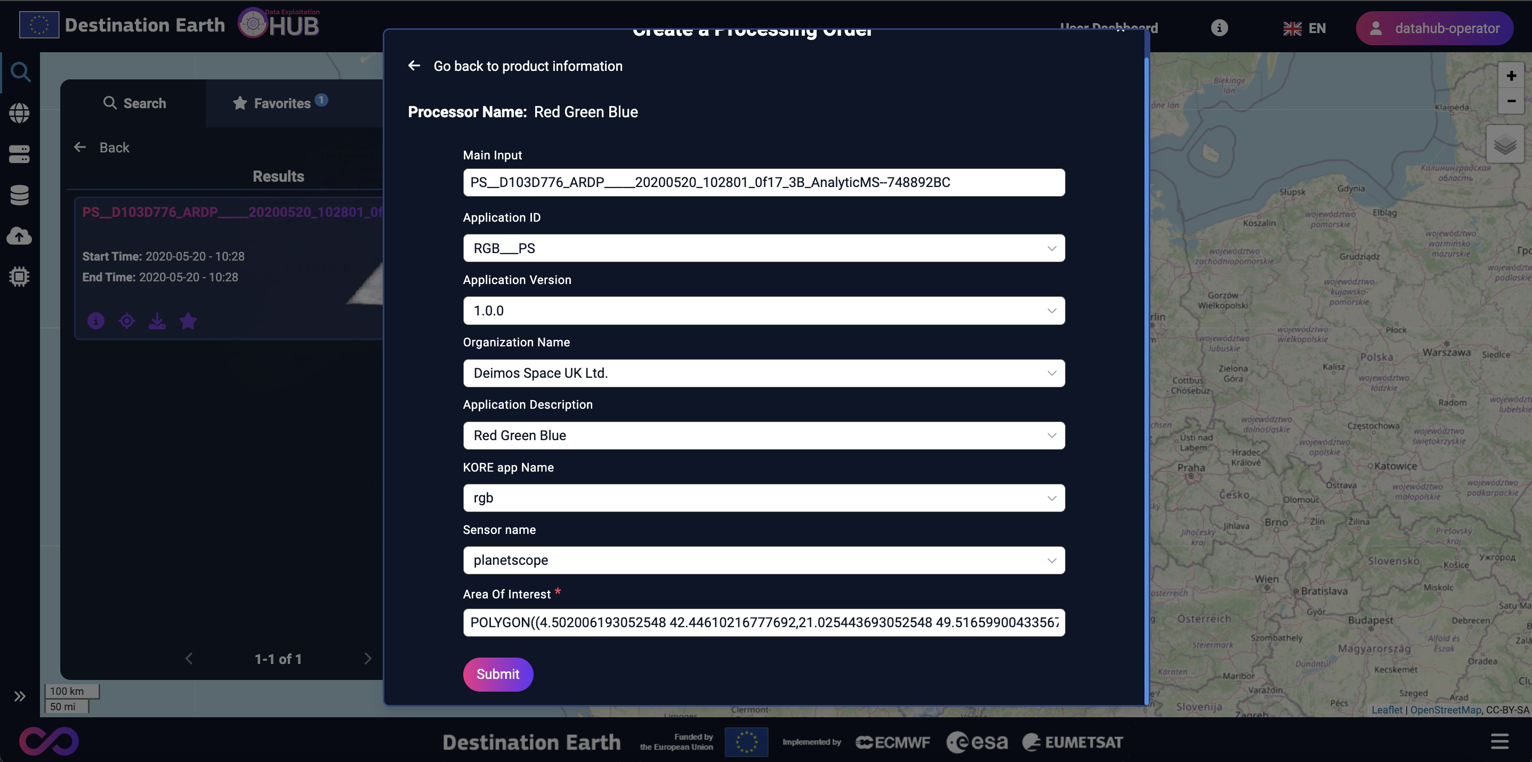Click the End Time 2020-05-20 - 10:28 text
Screen dimensions: 1532x762
pyautogui.click(x=160, y=277)
